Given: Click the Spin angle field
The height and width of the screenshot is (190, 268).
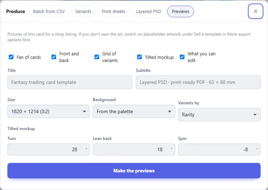Looking at the screenshot, I should click(x=219, y=149).
